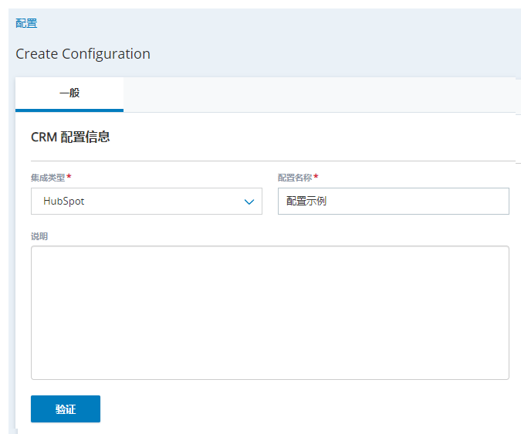Switch to the 一般 tab
Screen dimensions: 521x434
(69, 94)
